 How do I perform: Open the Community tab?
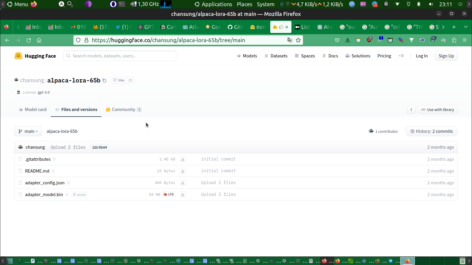click(124, 110)
